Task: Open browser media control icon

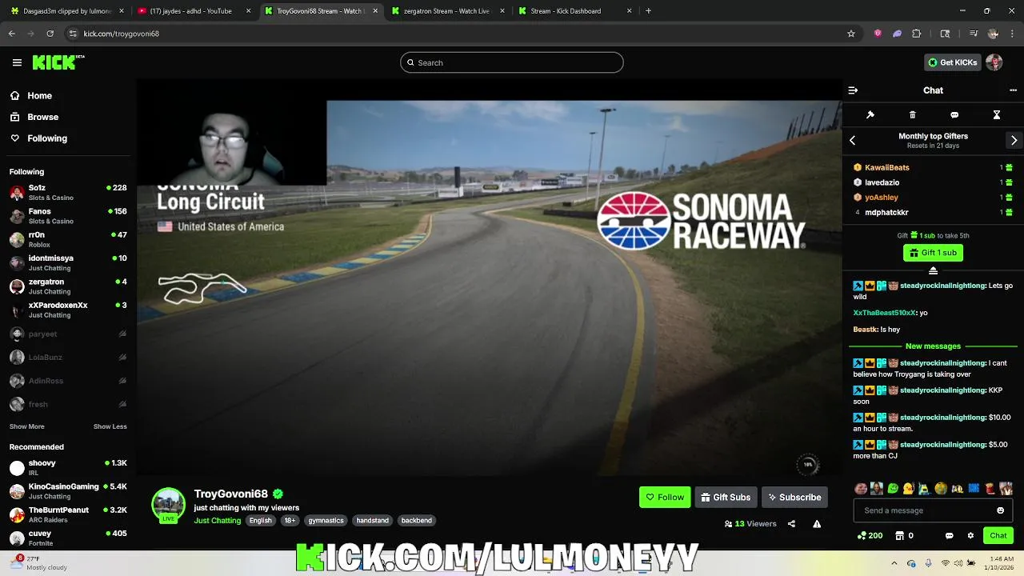Action: point(973,34)
